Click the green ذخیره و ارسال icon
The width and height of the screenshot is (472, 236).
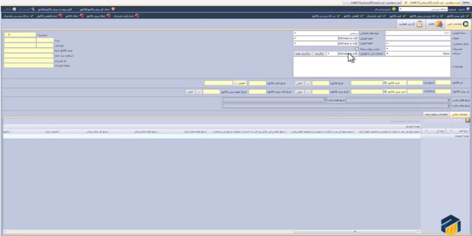394,9
